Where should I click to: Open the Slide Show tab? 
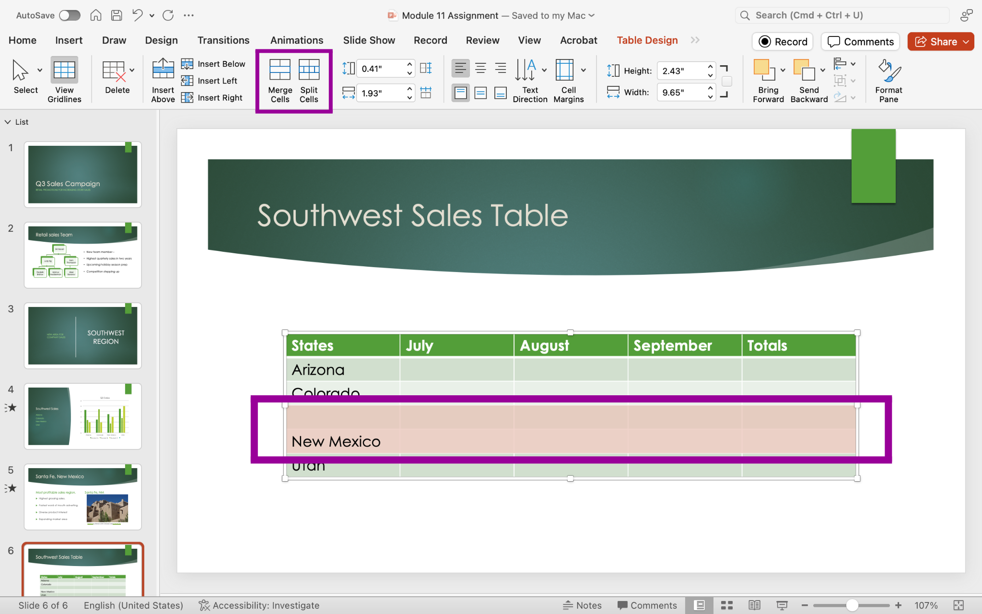click(x=369, y=40)
